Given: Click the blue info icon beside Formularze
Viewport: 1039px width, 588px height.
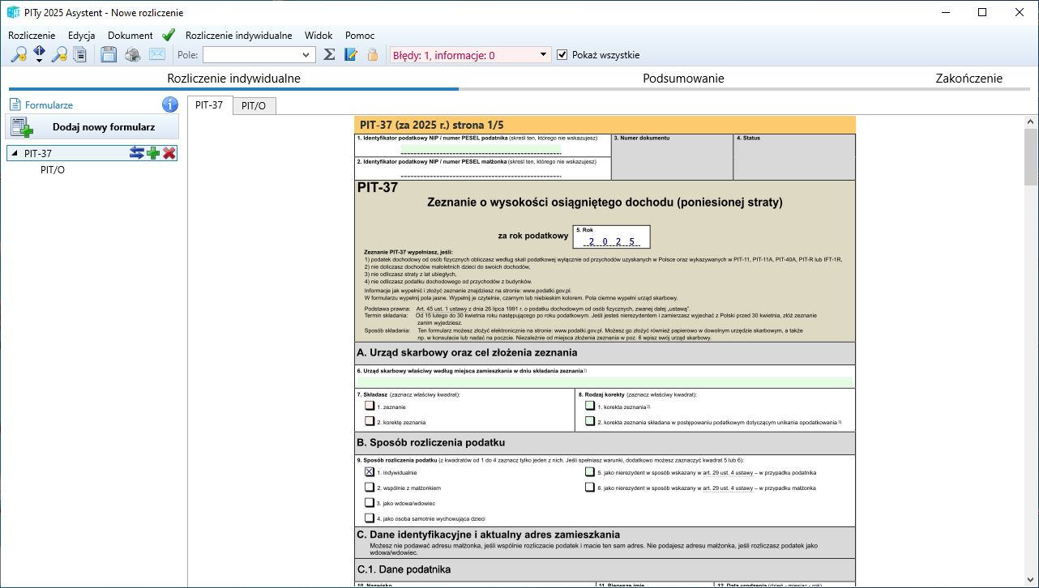Looking at the screenshot, I should [169, 104].
